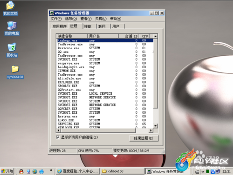233x175 pixels.
Task: Click process list scroll down arrow
Action: (x=156, y=126)
